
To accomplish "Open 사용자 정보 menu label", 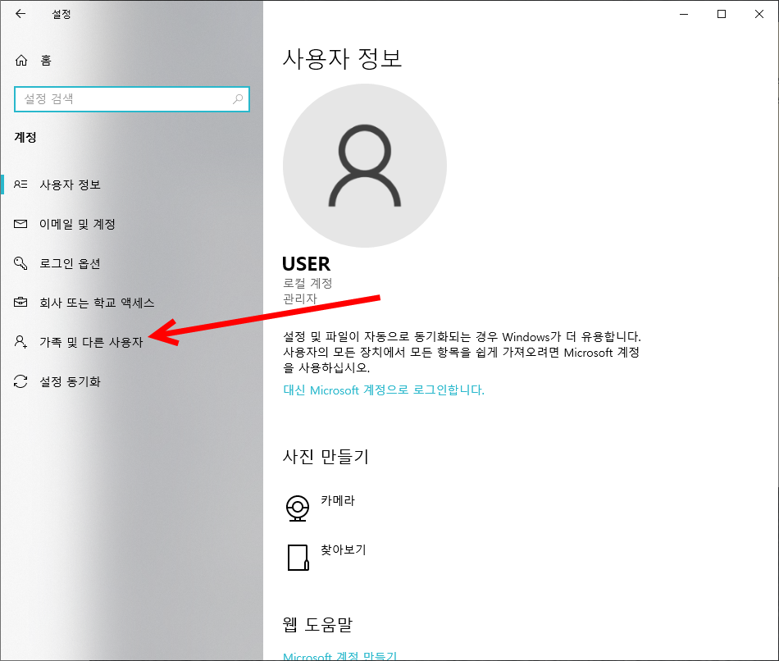I will [70, 185].
